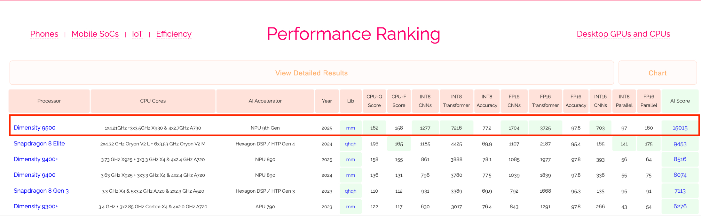The height and width of the screenshot is (216, 701).
Task: Click INT8 Transformer value 4425
Action: click(456, 144)
